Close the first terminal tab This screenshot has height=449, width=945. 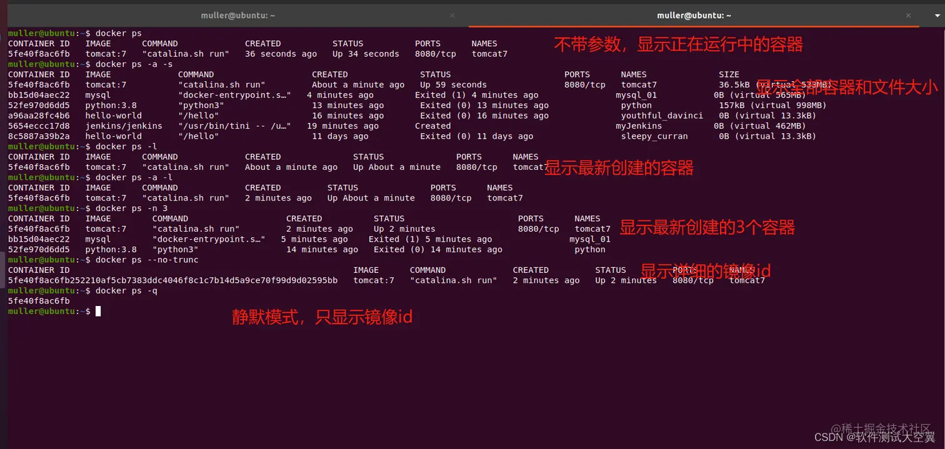(x=452, y=16)
